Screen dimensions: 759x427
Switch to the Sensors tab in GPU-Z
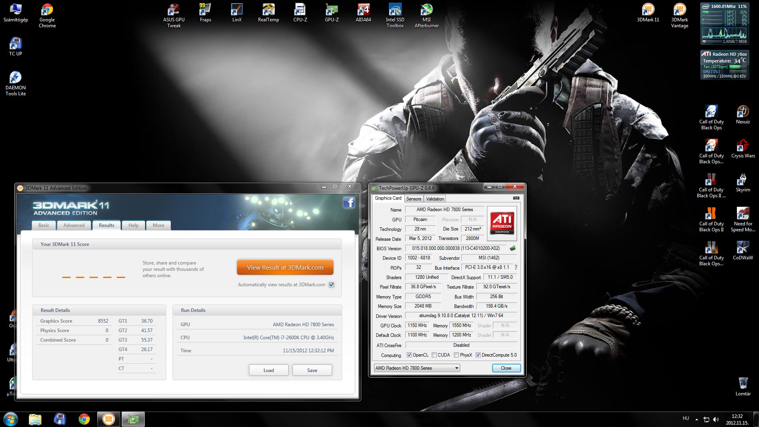click(413, 199)
